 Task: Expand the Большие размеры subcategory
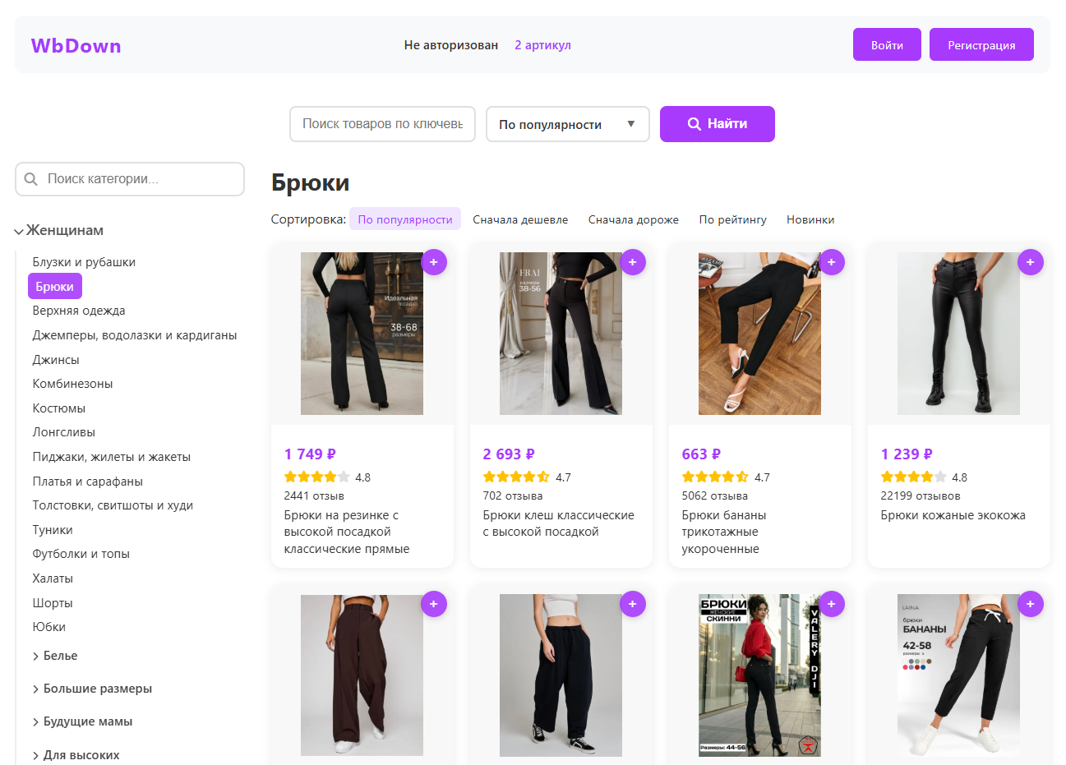[35, 689]
